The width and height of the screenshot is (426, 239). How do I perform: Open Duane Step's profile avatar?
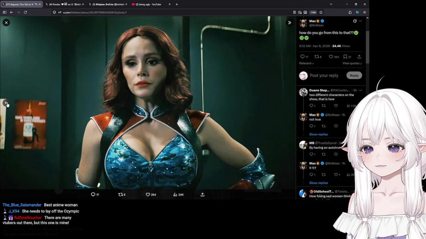coord(303,92)
